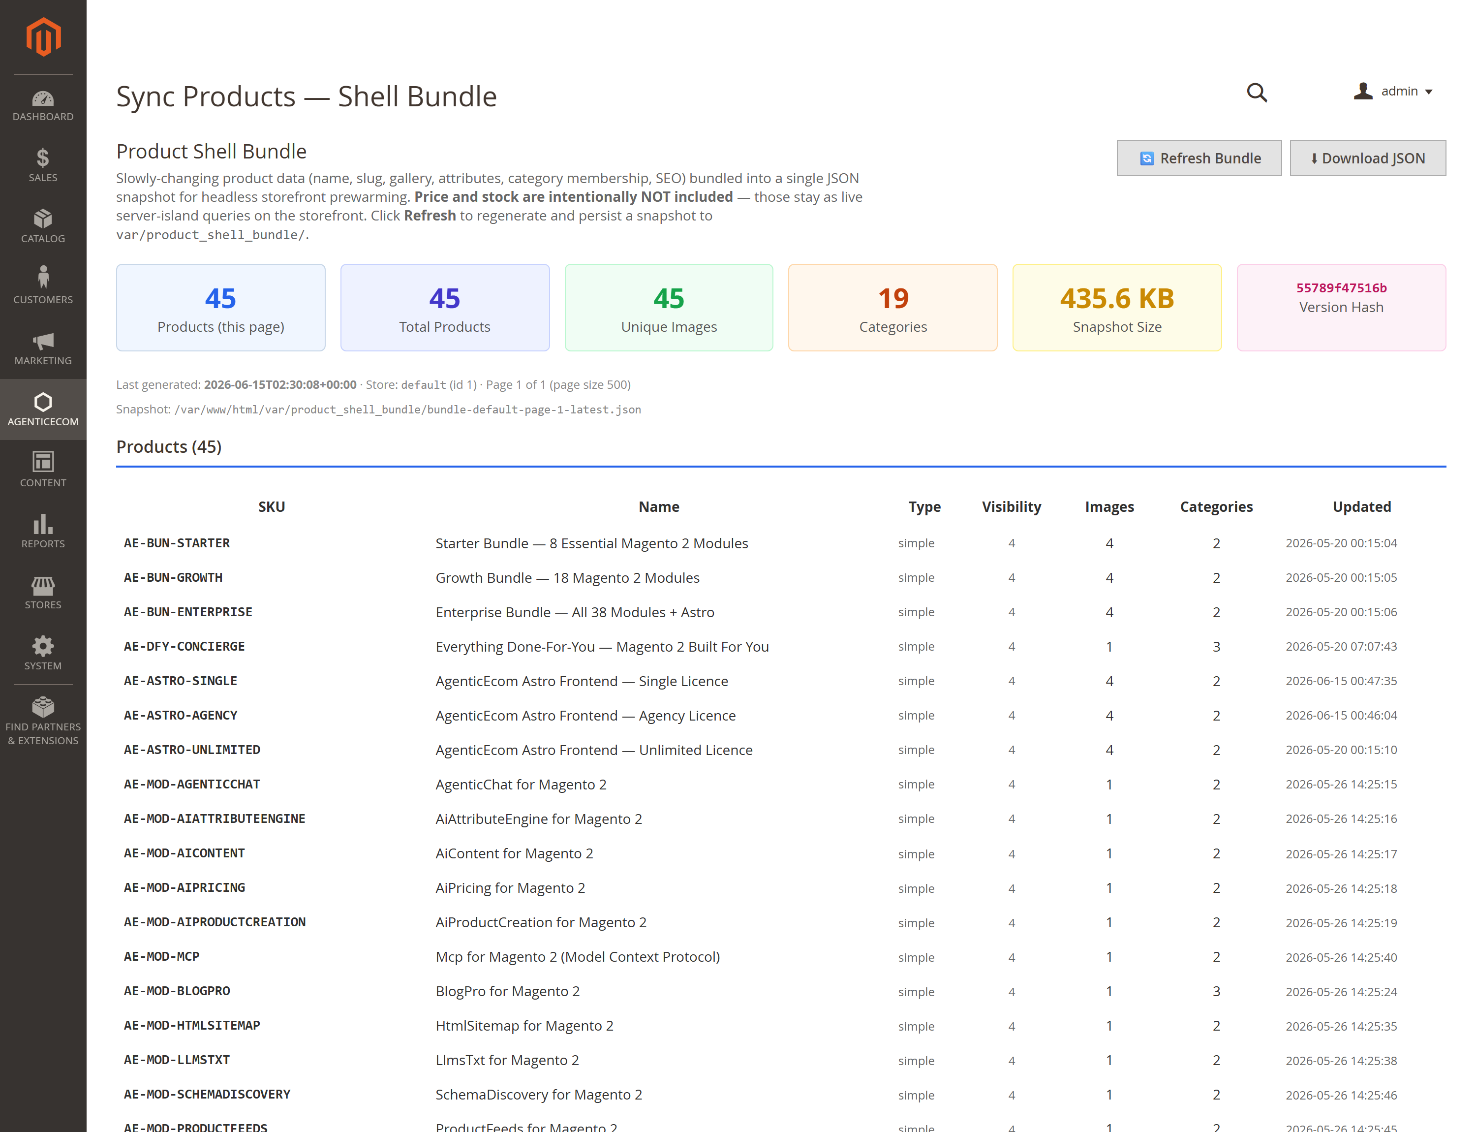This screenshot has height=1132, width=1476.
Task: Click the Unique Images stat card
Action: pos(669,307)
